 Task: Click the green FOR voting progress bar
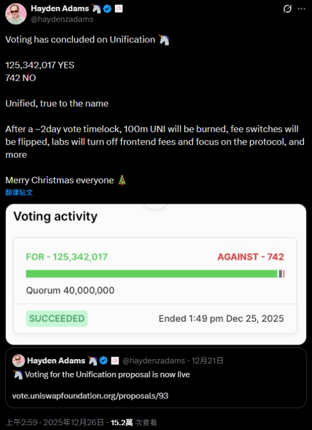[150, 273]
